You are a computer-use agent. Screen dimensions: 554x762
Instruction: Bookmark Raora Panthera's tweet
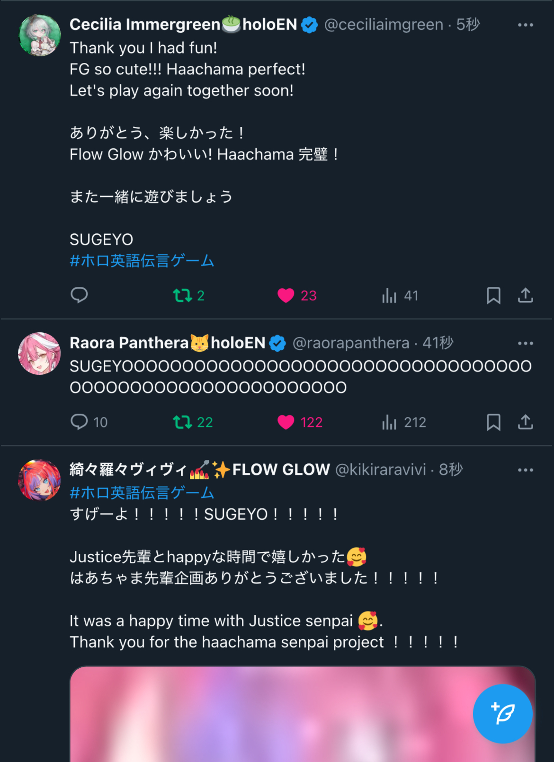point(493,422)
